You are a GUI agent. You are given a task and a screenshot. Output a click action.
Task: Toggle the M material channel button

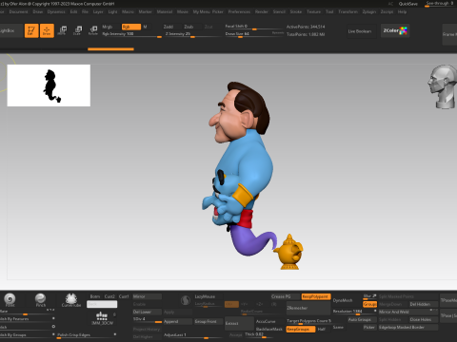click(145, 27)
